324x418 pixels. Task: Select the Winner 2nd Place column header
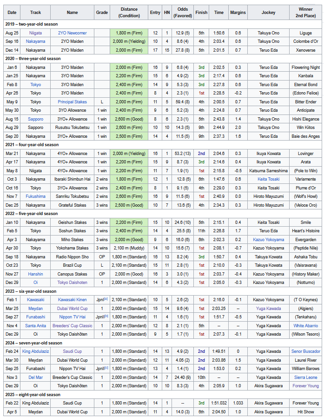pyautogui.click(x=305, y=13)
